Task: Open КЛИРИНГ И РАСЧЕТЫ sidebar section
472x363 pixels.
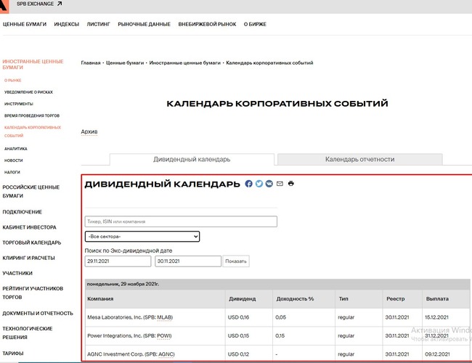Action: [28, 258]
